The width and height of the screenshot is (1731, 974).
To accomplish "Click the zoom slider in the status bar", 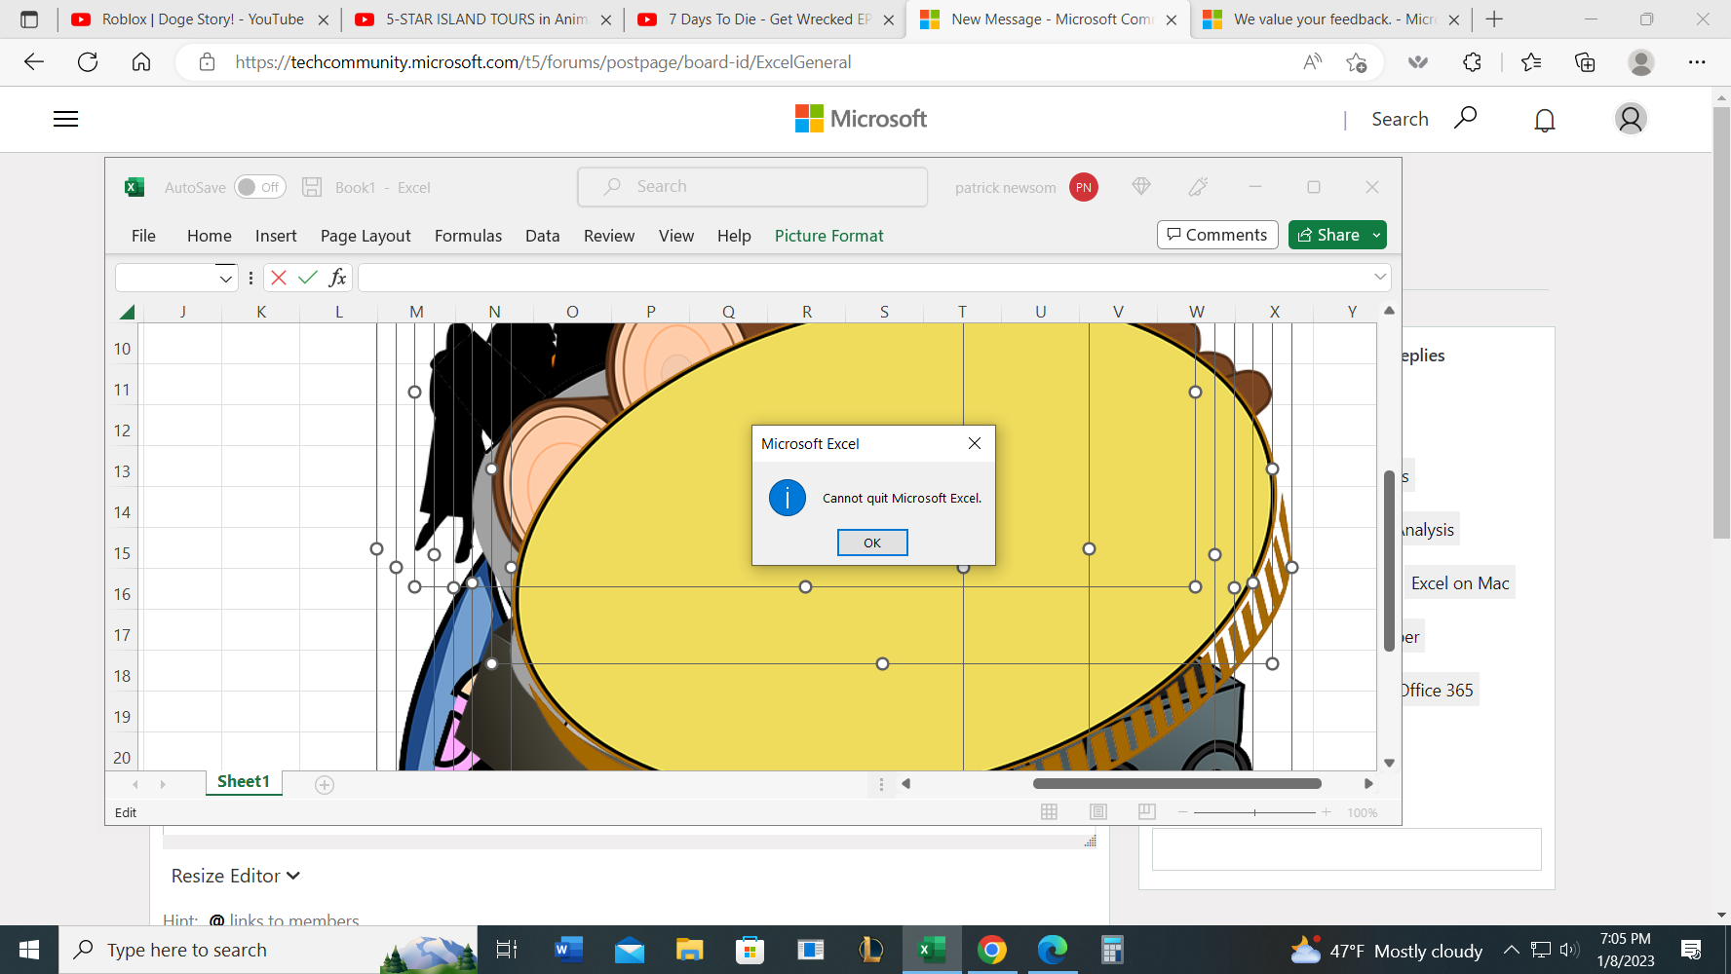I will coord(1254,811).
